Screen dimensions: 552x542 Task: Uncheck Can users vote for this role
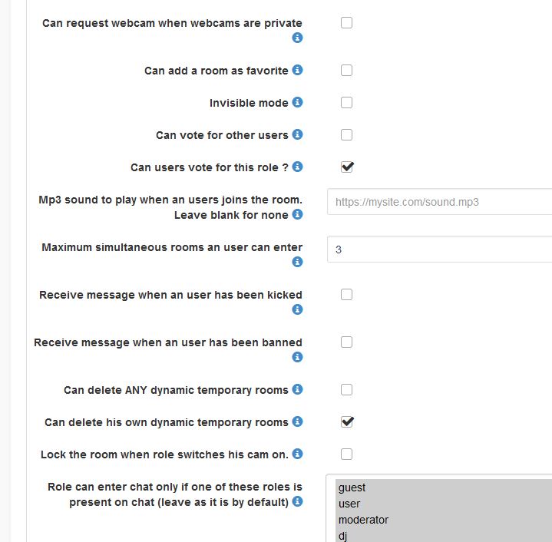click(x=346, y=167)
